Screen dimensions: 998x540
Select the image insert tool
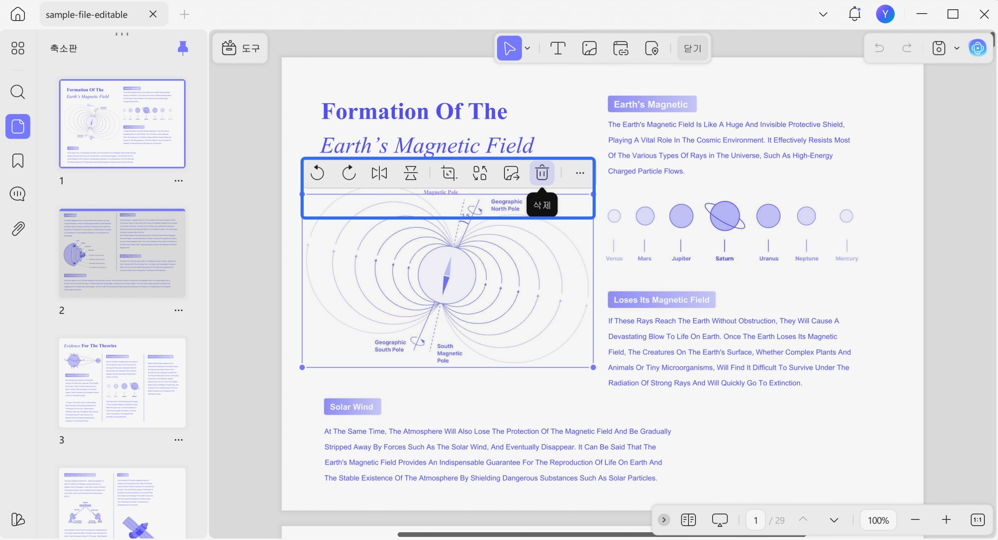589,48
